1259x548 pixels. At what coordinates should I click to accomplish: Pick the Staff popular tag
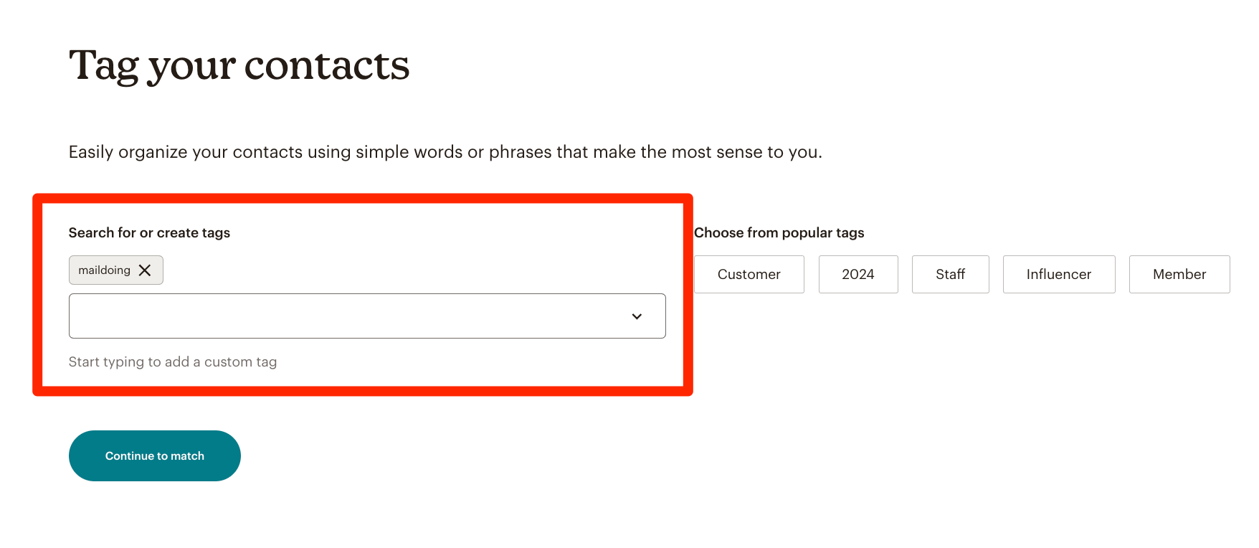tap(950, 274)
